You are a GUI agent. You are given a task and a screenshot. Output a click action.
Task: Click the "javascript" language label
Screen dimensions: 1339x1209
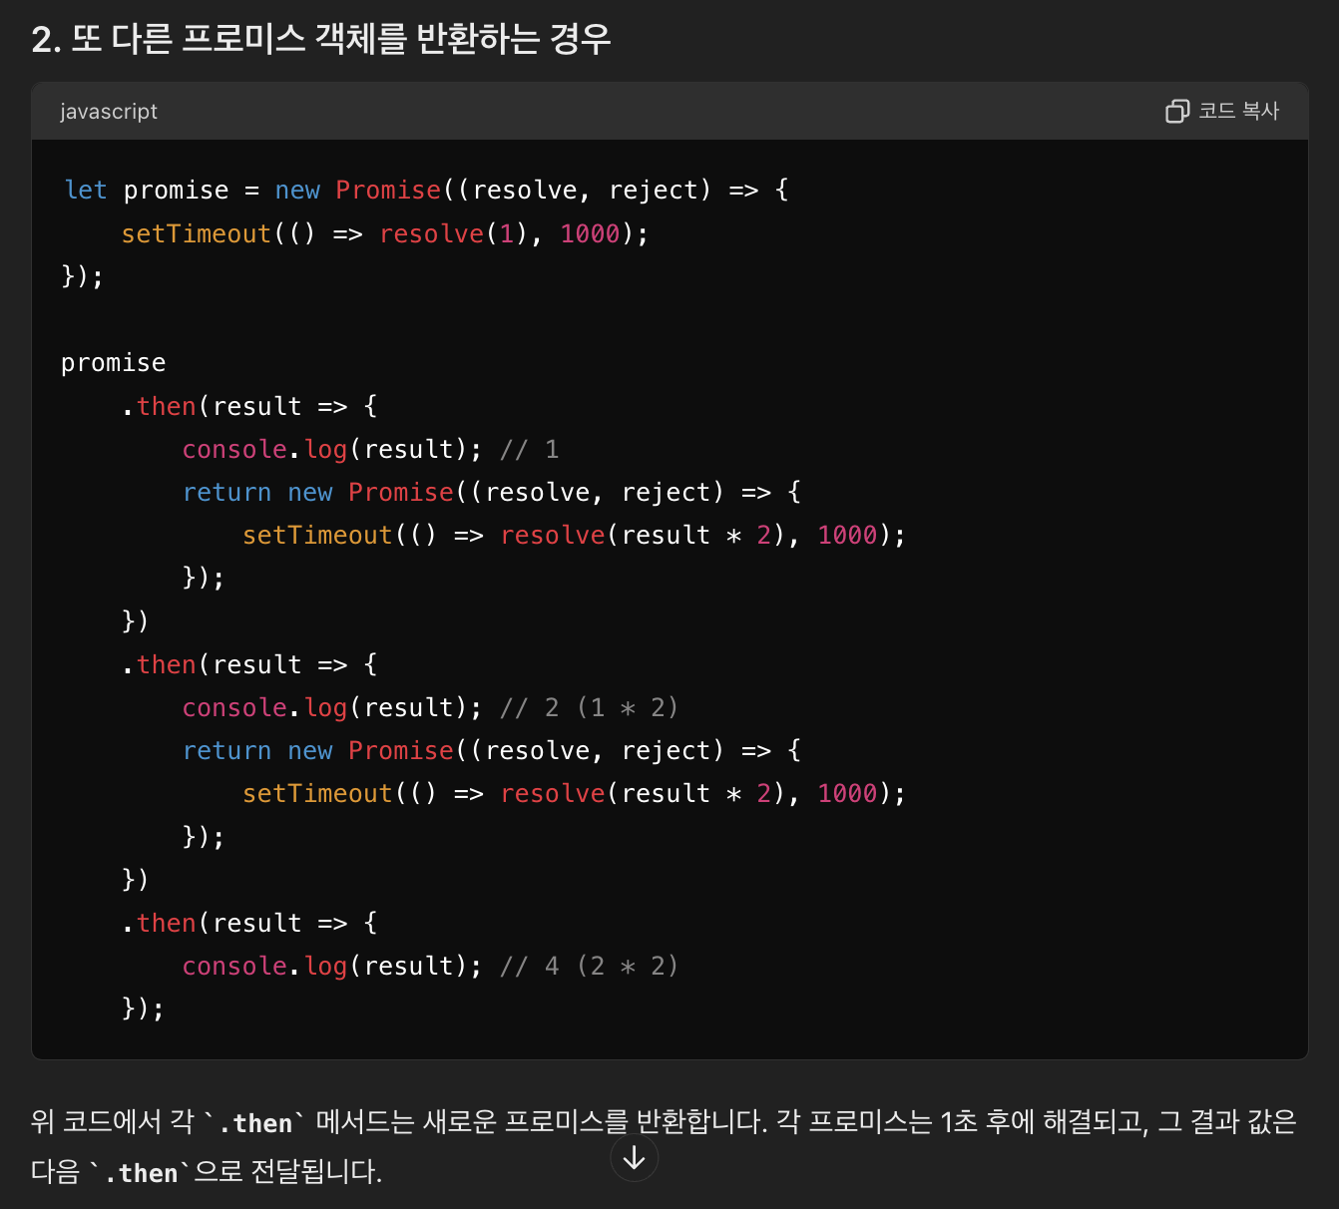109,112
